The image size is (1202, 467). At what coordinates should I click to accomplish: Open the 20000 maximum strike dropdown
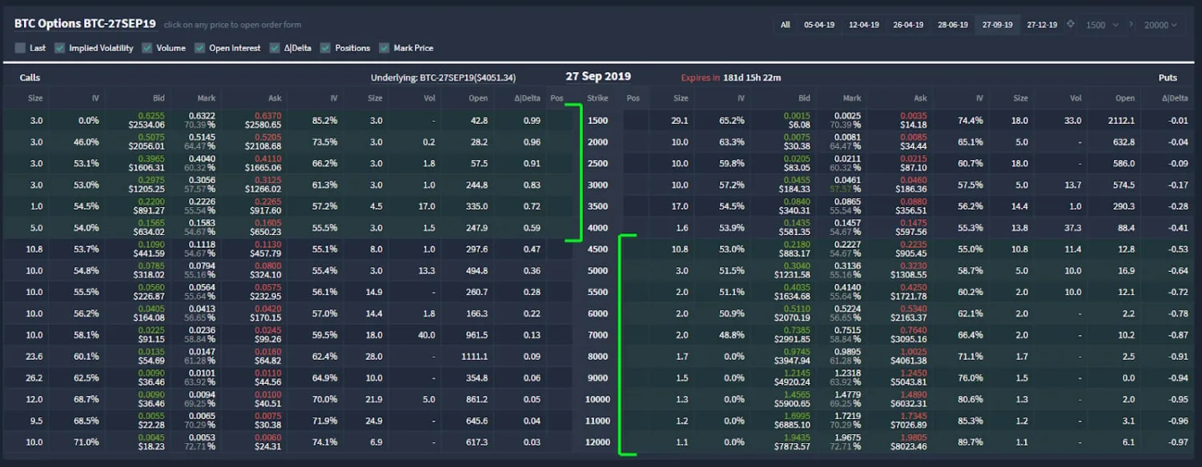(x=1161, y=25)
